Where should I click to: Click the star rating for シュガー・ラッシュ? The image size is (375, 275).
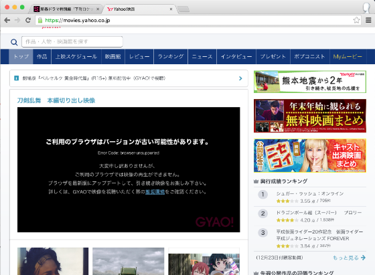pyautogui.click(x=287, y=201)
